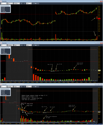Click the minus zoom-out icon in middle chart toolbar
103x125 pixels.
(x=24, y=45)
